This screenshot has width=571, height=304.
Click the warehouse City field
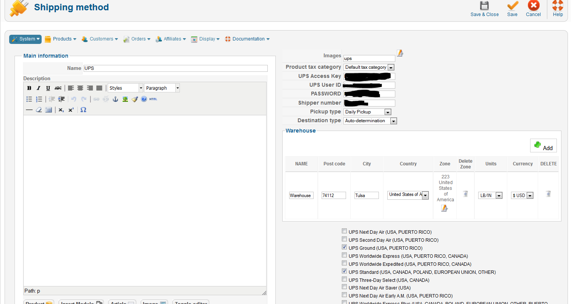(367, 196)
